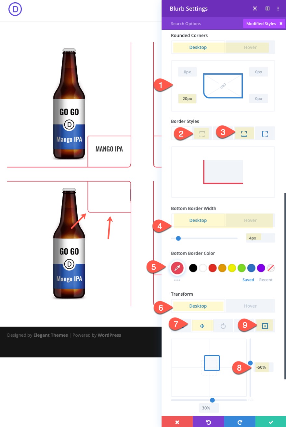The width and height of the screenshot is (286, 427).
Task: Click the 30% horizontal translate input
Action: tap(209, 408)
